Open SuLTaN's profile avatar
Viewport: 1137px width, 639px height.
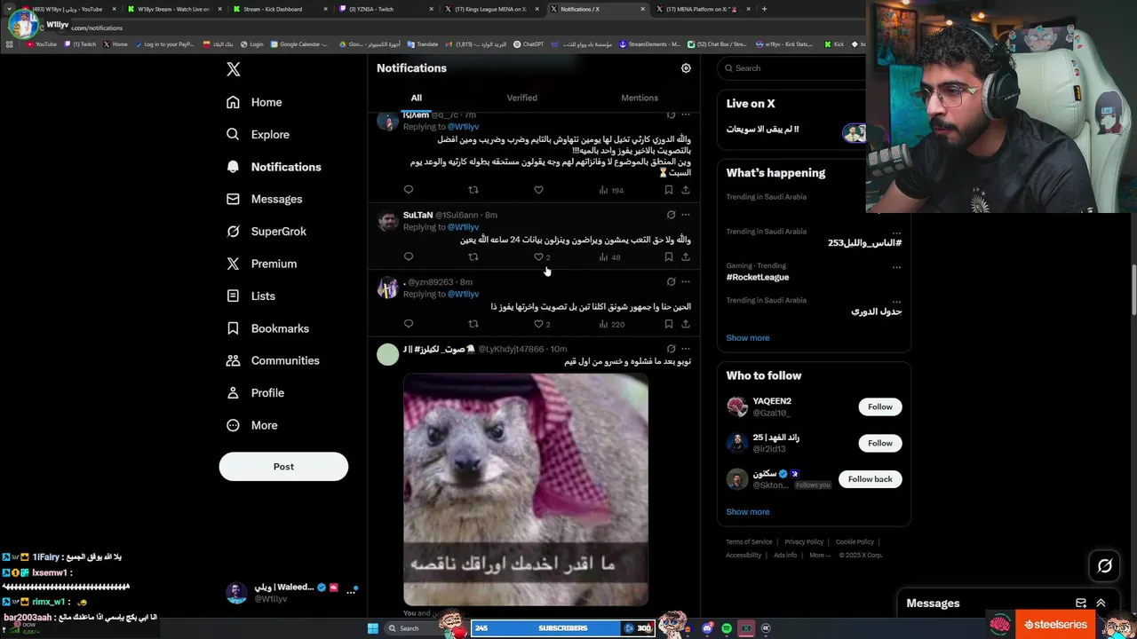point(387,220)
